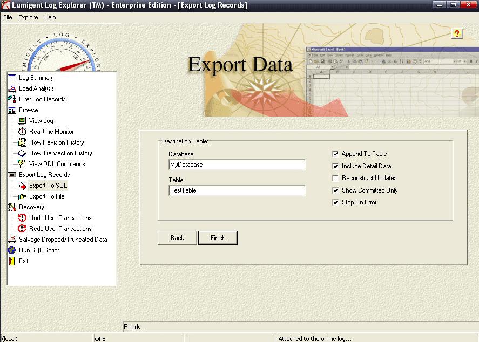Uncheck Append To Table
Image resolution: width=479 pixels, height=342 pixels.
point(335,154)
